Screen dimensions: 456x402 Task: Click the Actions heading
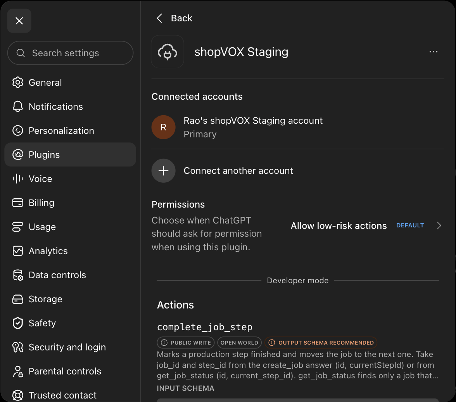(175, 305)
